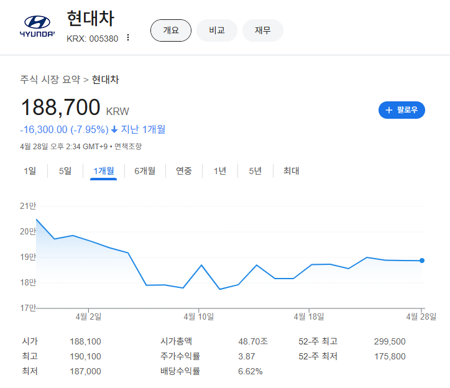
Task: Click the 주식 시장 요약 breadcrumb link
Action: tap(50, 80)
